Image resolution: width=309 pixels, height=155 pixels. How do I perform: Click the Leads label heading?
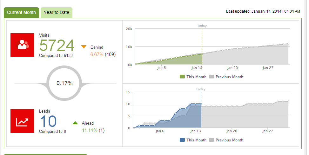[44, 111]
